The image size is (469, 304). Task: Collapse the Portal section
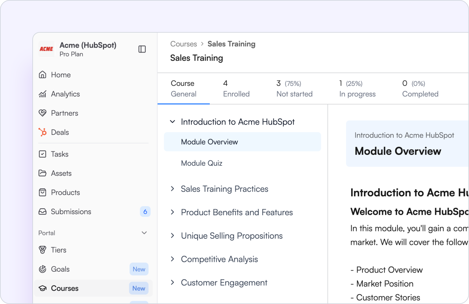click(x=144, y=233)
